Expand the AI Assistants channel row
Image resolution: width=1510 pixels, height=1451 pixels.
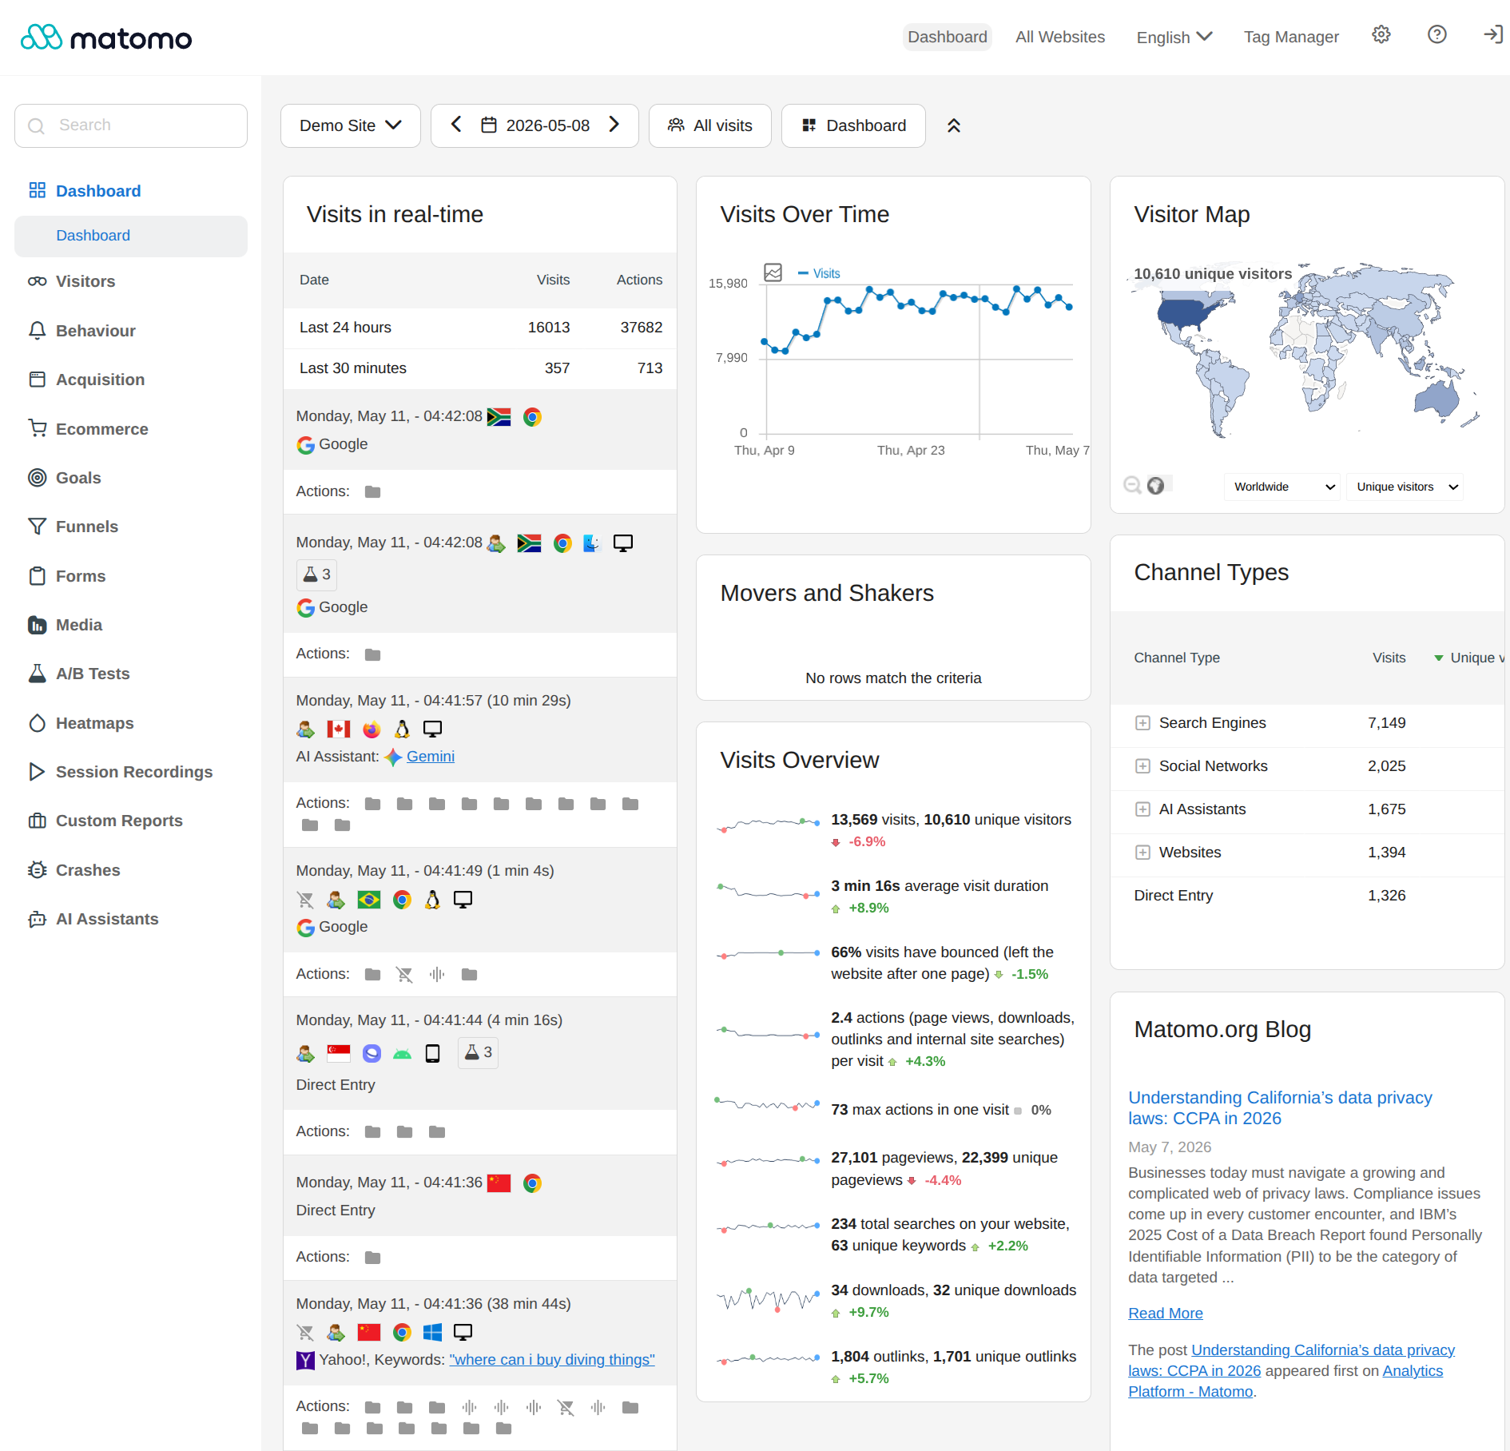pos(1142,809)
